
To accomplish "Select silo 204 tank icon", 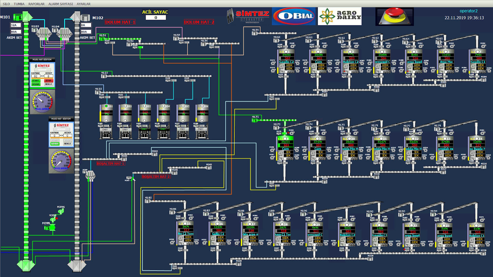I will click(x=164, y=113).
